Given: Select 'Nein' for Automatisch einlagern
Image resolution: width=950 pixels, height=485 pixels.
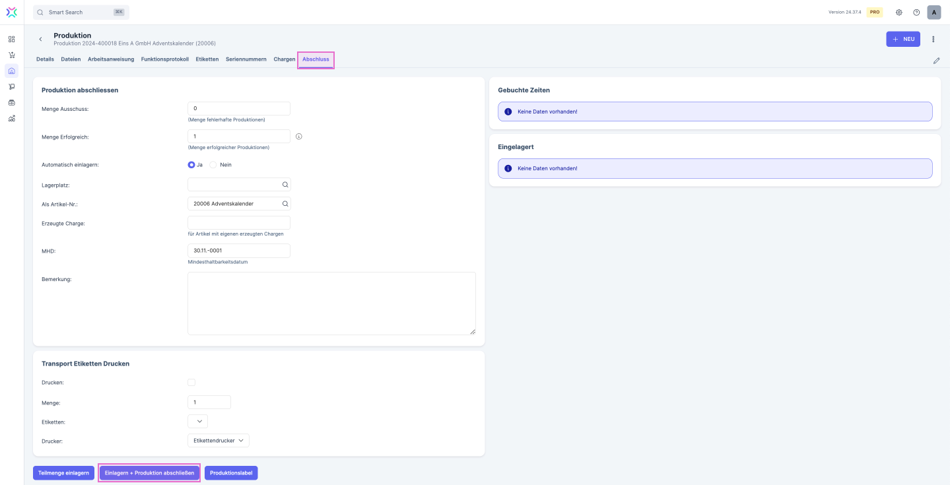Looking at the screenshot, I should point(213,165).
